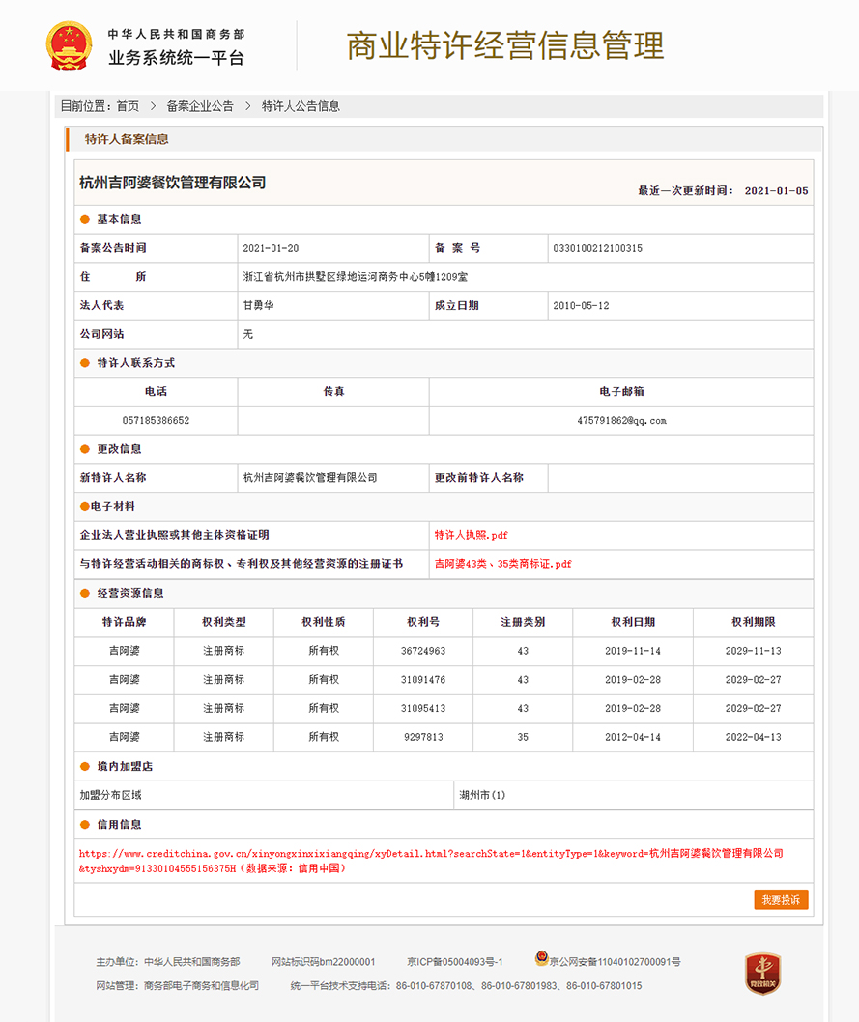Click rights date 2012-04-14
The height and width of the screenshot is (1022, 859).
coord(633,737)
